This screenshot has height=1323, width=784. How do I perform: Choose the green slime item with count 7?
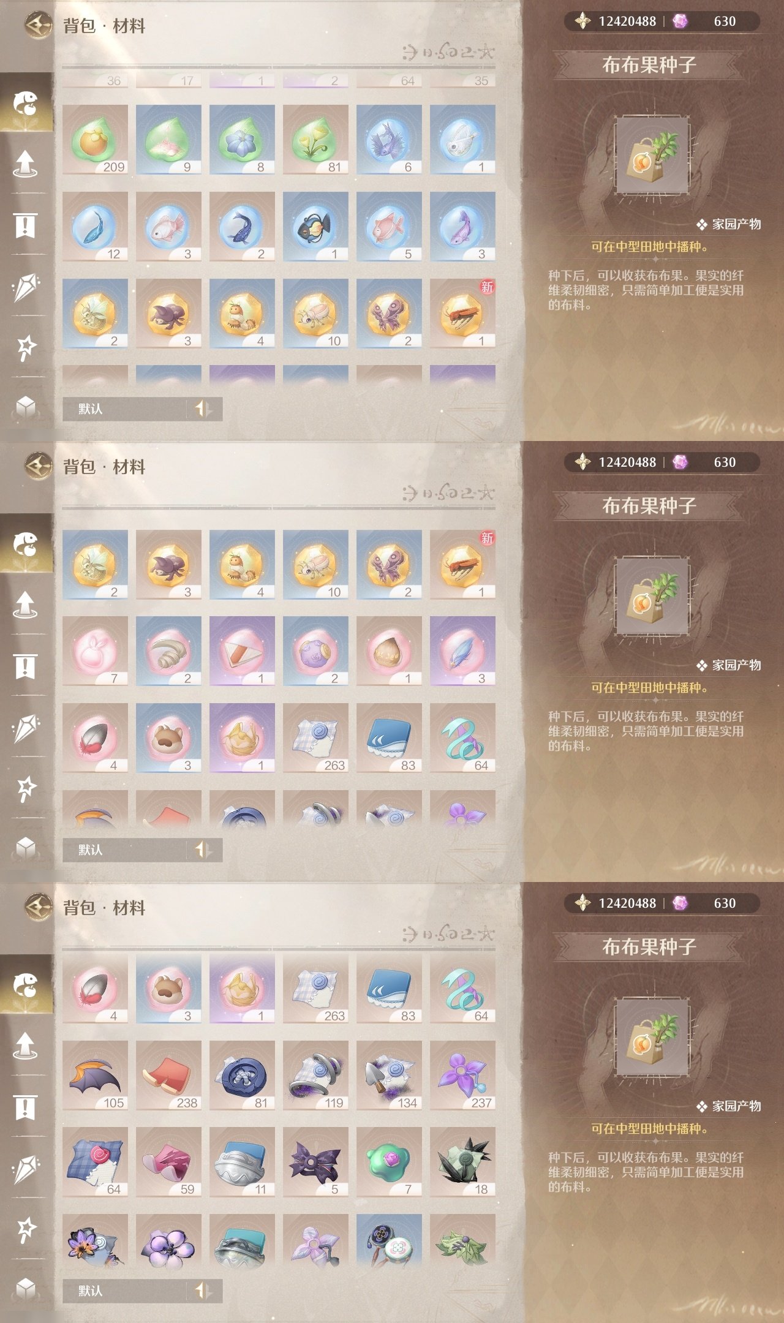coord(389,1162)
